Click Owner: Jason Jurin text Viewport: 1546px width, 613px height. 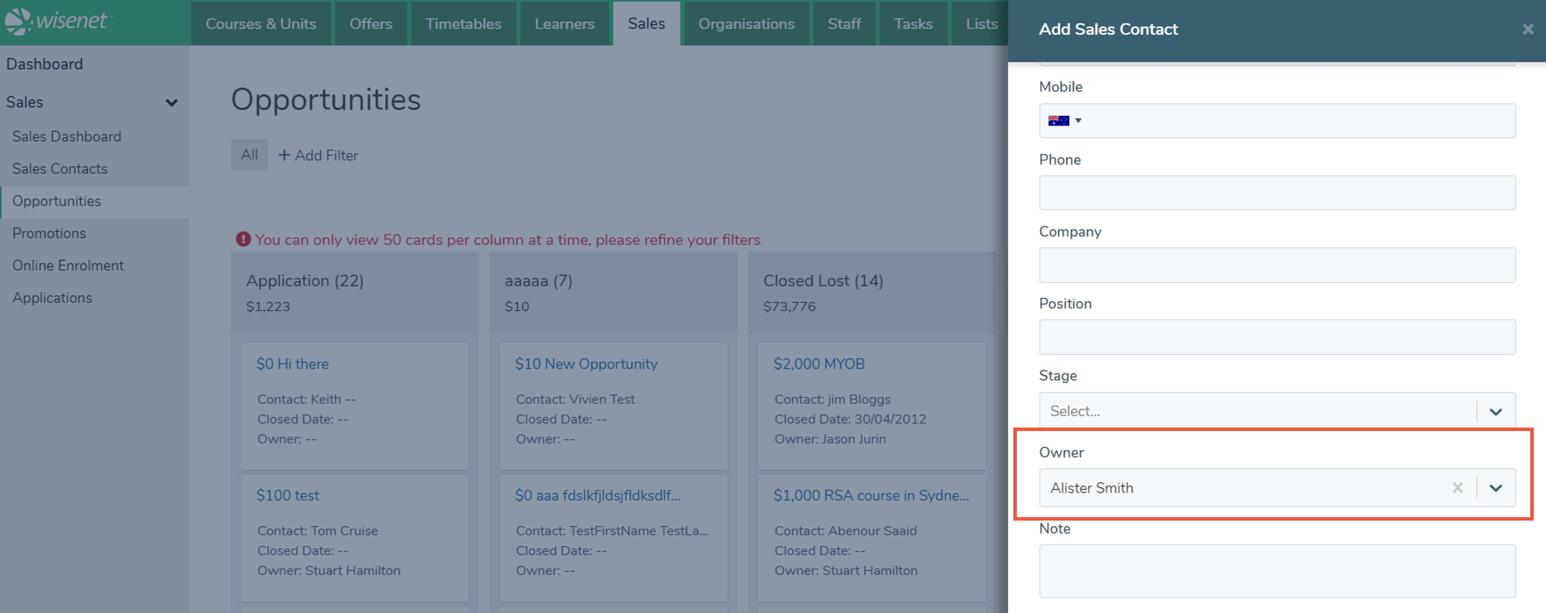click(x=830, y=439)
